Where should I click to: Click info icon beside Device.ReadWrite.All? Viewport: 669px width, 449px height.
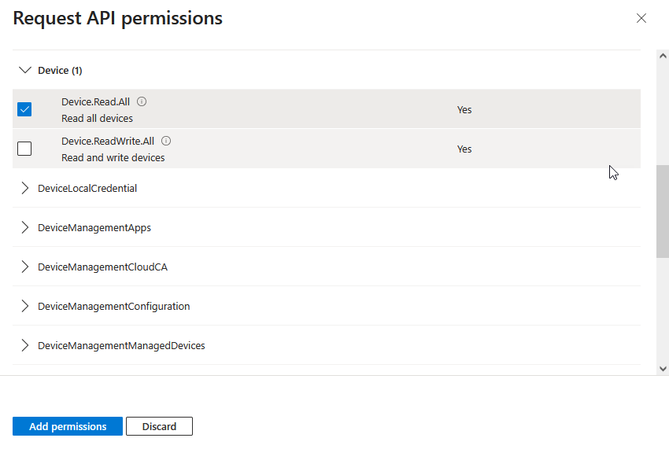[166, 141]
